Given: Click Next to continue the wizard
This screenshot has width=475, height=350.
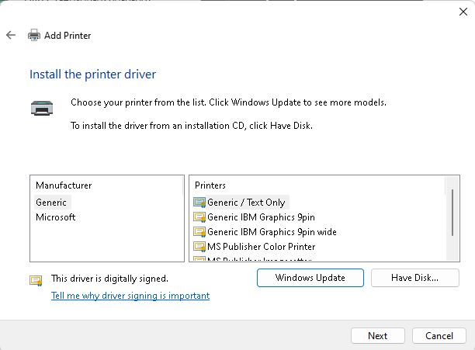Looking at the screenshot, I should (x=378, y=335).
